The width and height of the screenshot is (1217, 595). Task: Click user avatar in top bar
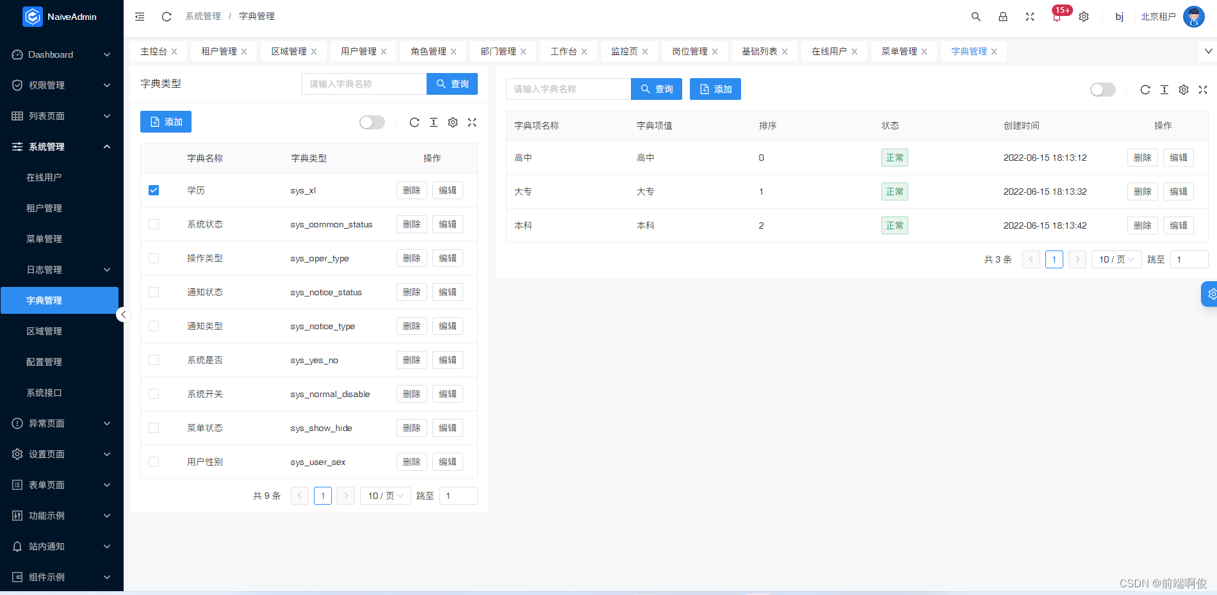click(x=1194, y=17)
